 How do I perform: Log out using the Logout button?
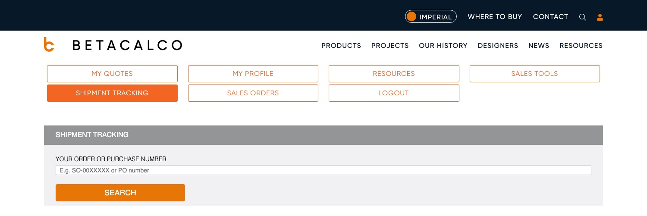[394, 93]
